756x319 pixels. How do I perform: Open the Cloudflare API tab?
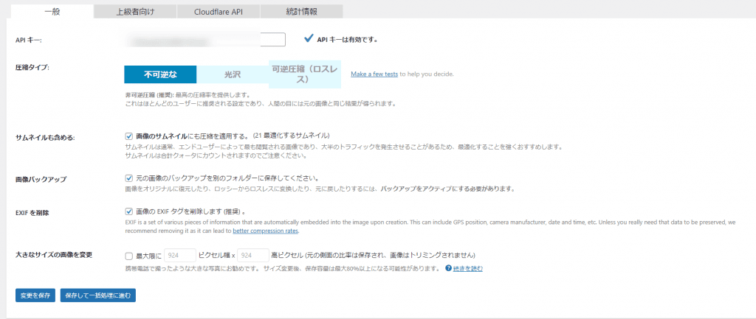pos(219,12)
